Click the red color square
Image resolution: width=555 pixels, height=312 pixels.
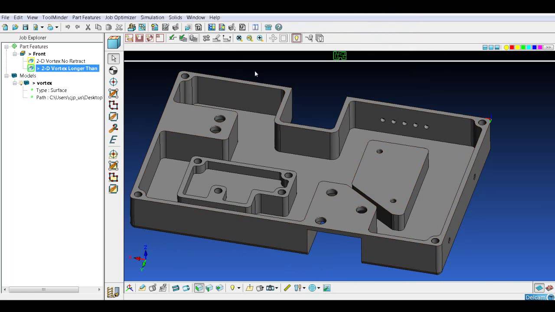512,47
